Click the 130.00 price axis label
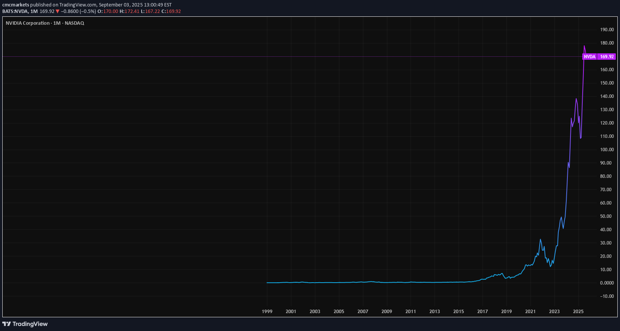 (x=607, y=110)
